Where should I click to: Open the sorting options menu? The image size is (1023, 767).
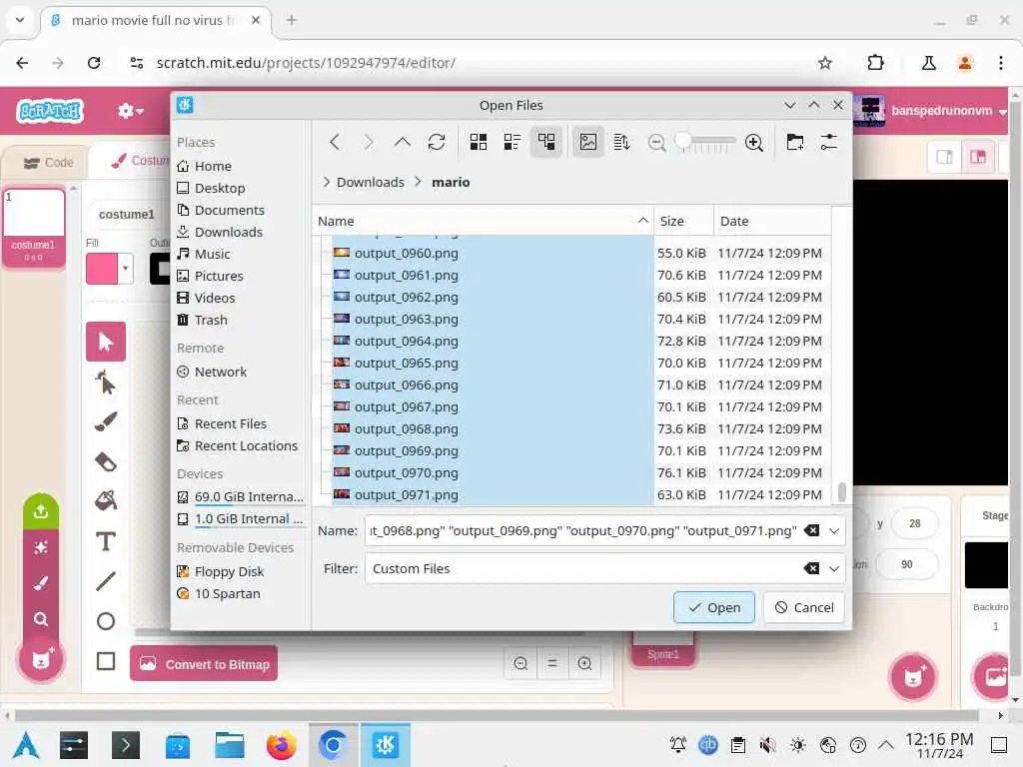[621, 142]
